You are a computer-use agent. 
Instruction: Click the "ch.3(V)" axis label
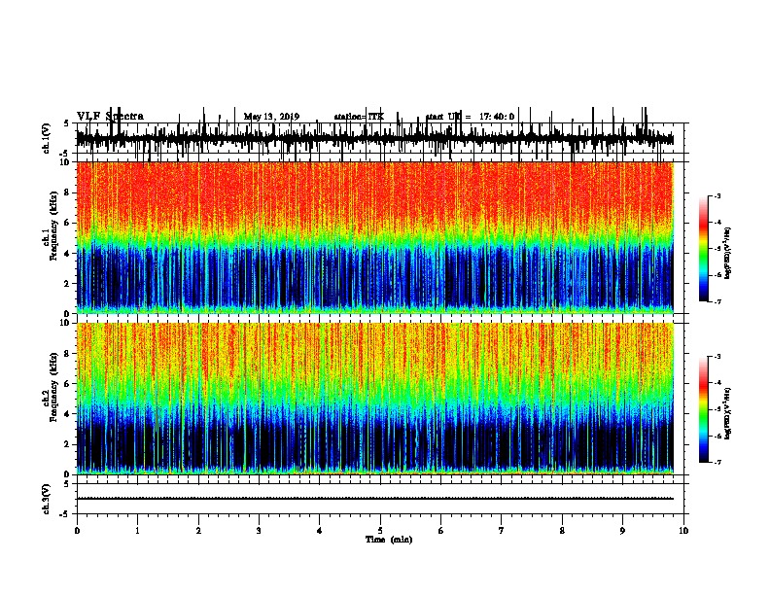coord(47,499)
